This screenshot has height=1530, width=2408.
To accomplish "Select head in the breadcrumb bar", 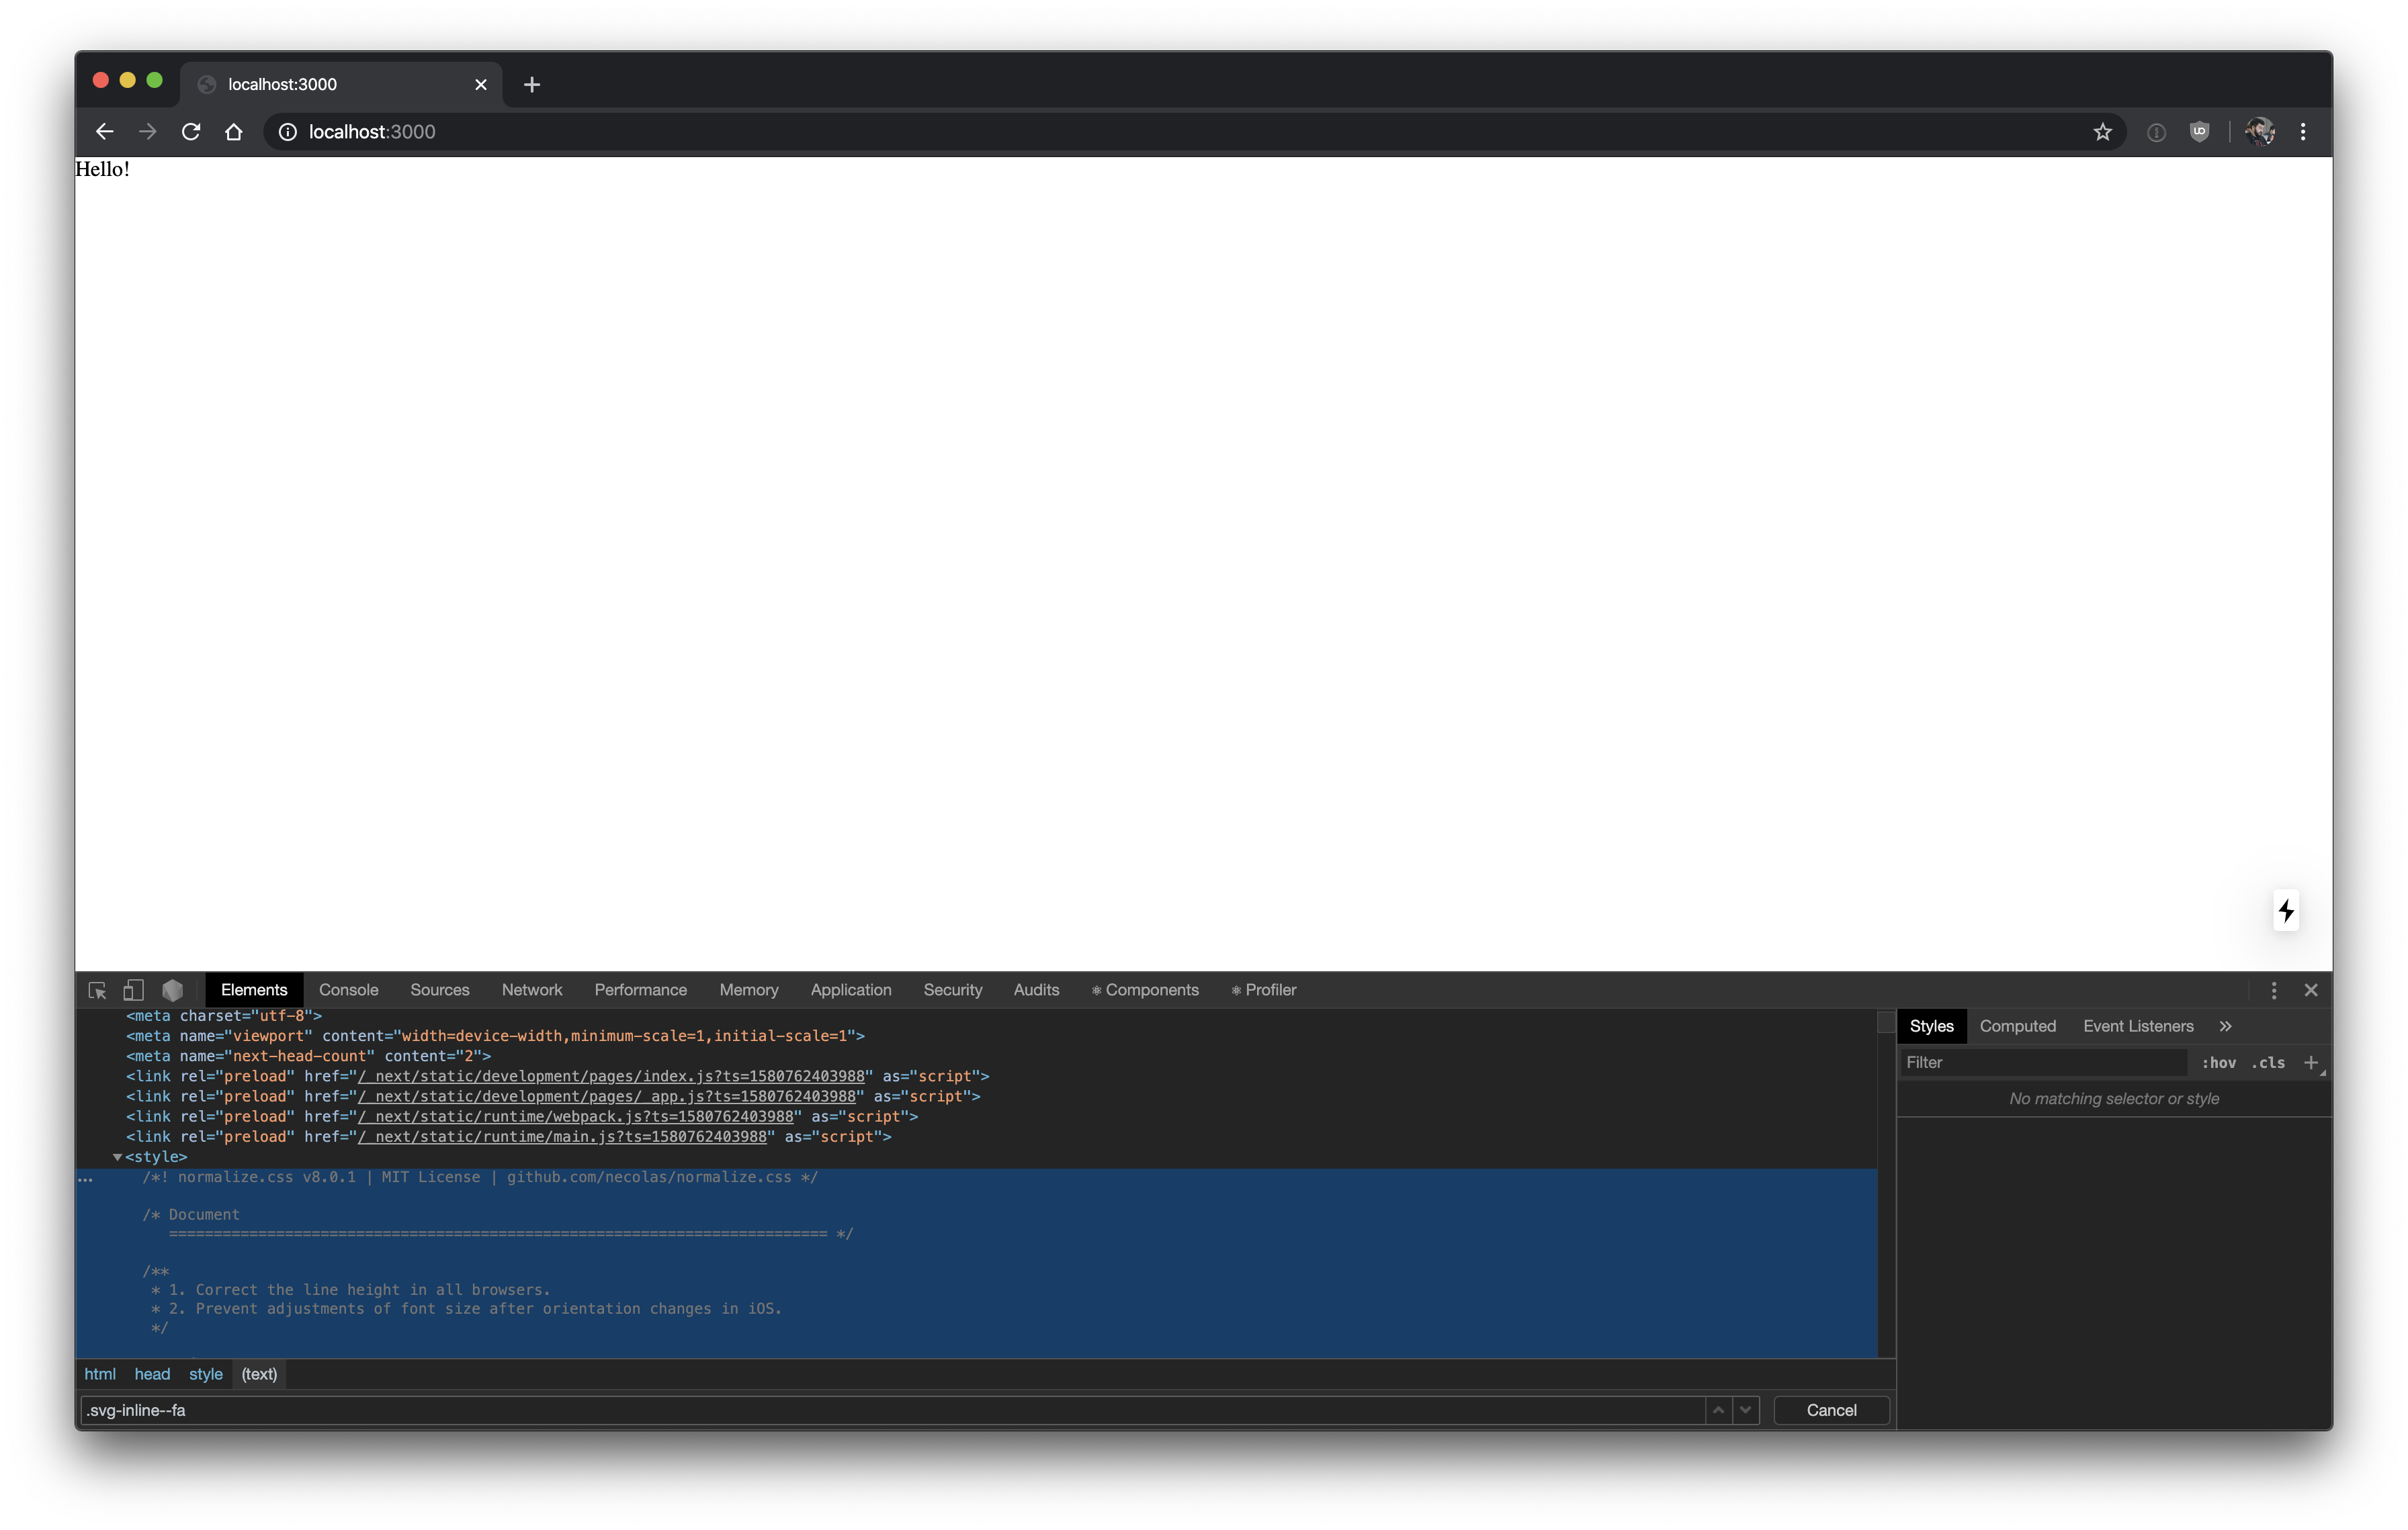I will (151, 1374).
